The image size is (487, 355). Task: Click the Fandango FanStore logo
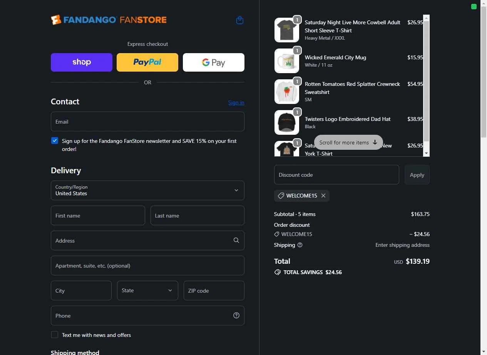click(x=109, y=20)
